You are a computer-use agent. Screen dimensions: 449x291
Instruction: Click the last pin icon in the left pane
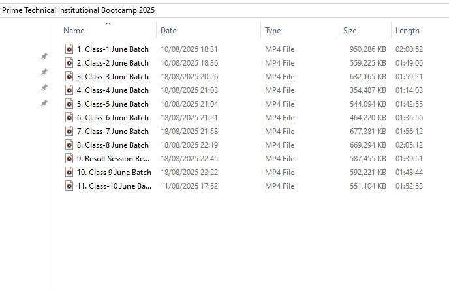[x=44, y=104]
